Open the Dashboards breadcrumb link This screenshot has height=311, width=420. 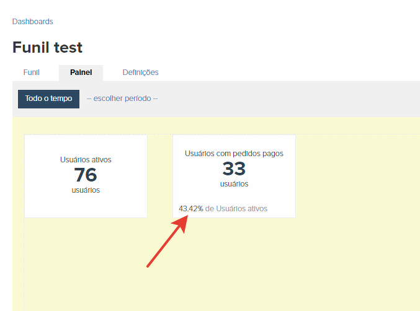(x=33, y=22)
